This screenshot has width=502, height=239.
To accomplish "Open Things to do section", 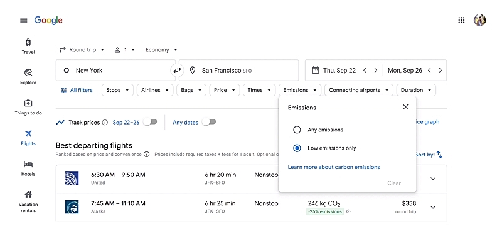I will tap(28, 107).
